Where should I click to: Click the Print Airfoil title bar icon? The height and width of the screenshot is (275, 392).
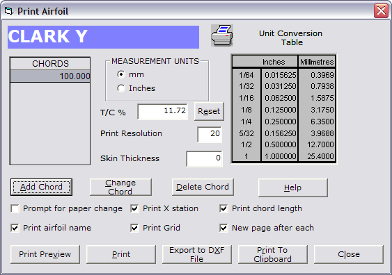point(8,11)
